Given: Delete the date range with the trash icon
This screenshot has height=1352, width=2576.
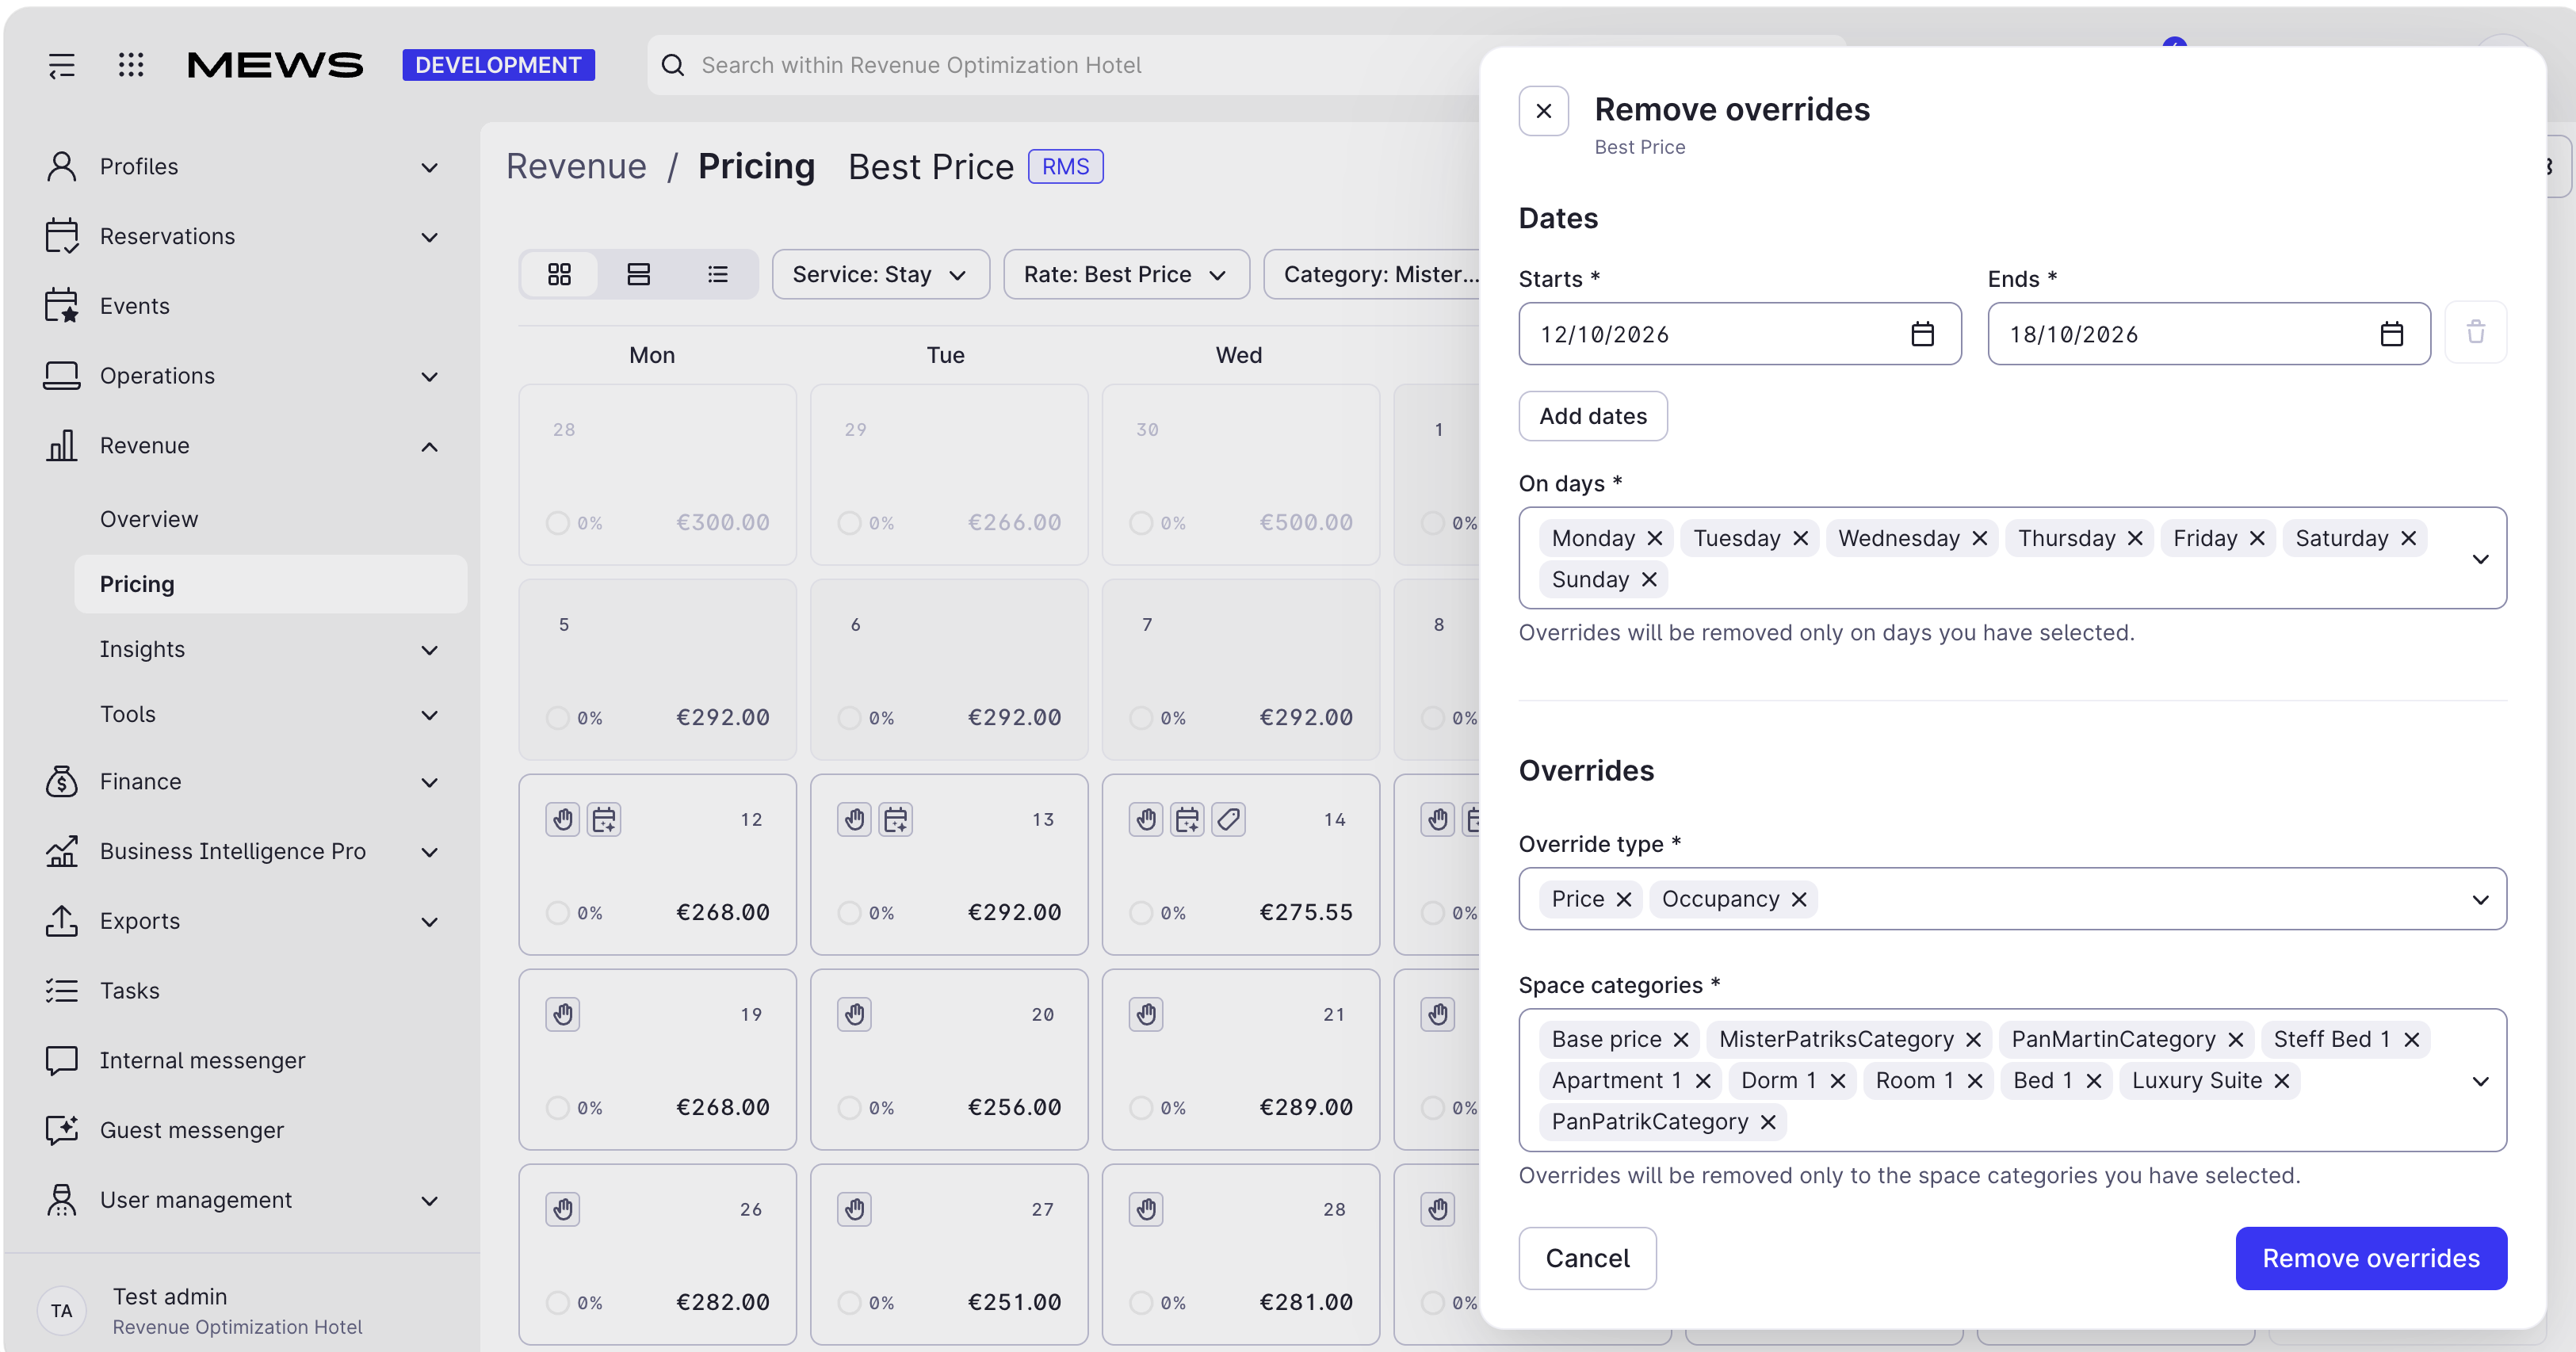Looking at the screenshot, I should click(x=2475, y=332).
